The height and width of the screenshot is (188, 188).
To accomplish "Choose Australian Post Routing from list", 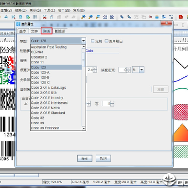I will [x=56, y=47].
